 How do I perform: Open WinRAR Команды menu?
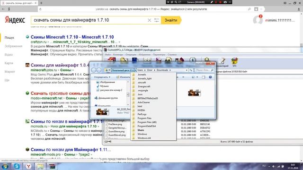[x=118, y=55]
